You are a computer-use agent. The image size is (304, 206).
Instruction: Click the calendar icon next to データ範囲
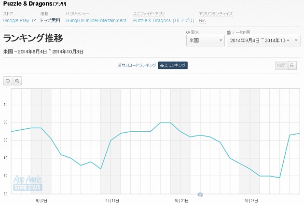pos(228,32)
